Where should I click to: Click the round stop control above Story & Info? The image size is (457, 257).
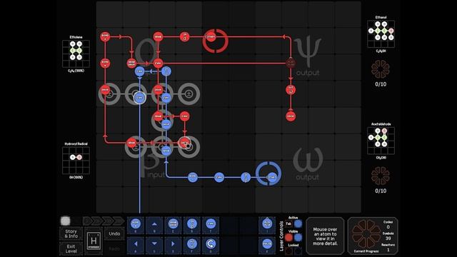[65, 221]
